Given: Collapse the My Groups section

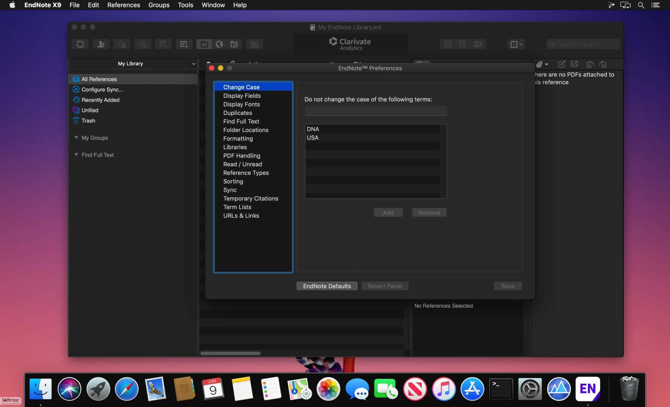Looking at the screenshot, I should [x=76, y=138].
